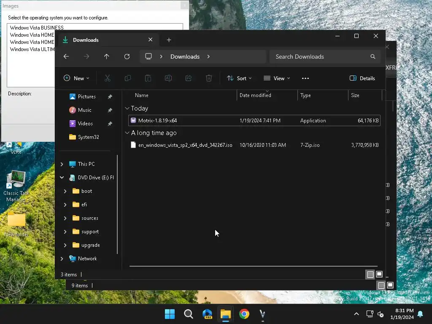Click the Delete trash icon
Viewport: 432px width, 324px height.
[x=209, y=78]
